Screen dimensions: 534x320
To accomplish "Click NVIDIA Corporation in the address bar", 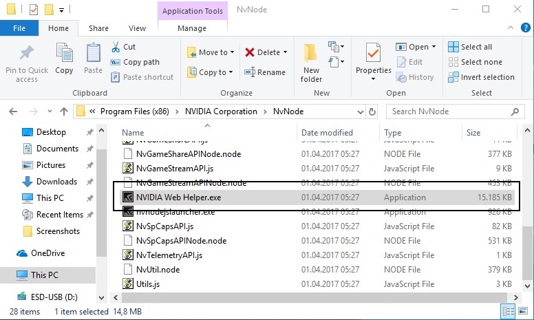I will coord(221,111).
